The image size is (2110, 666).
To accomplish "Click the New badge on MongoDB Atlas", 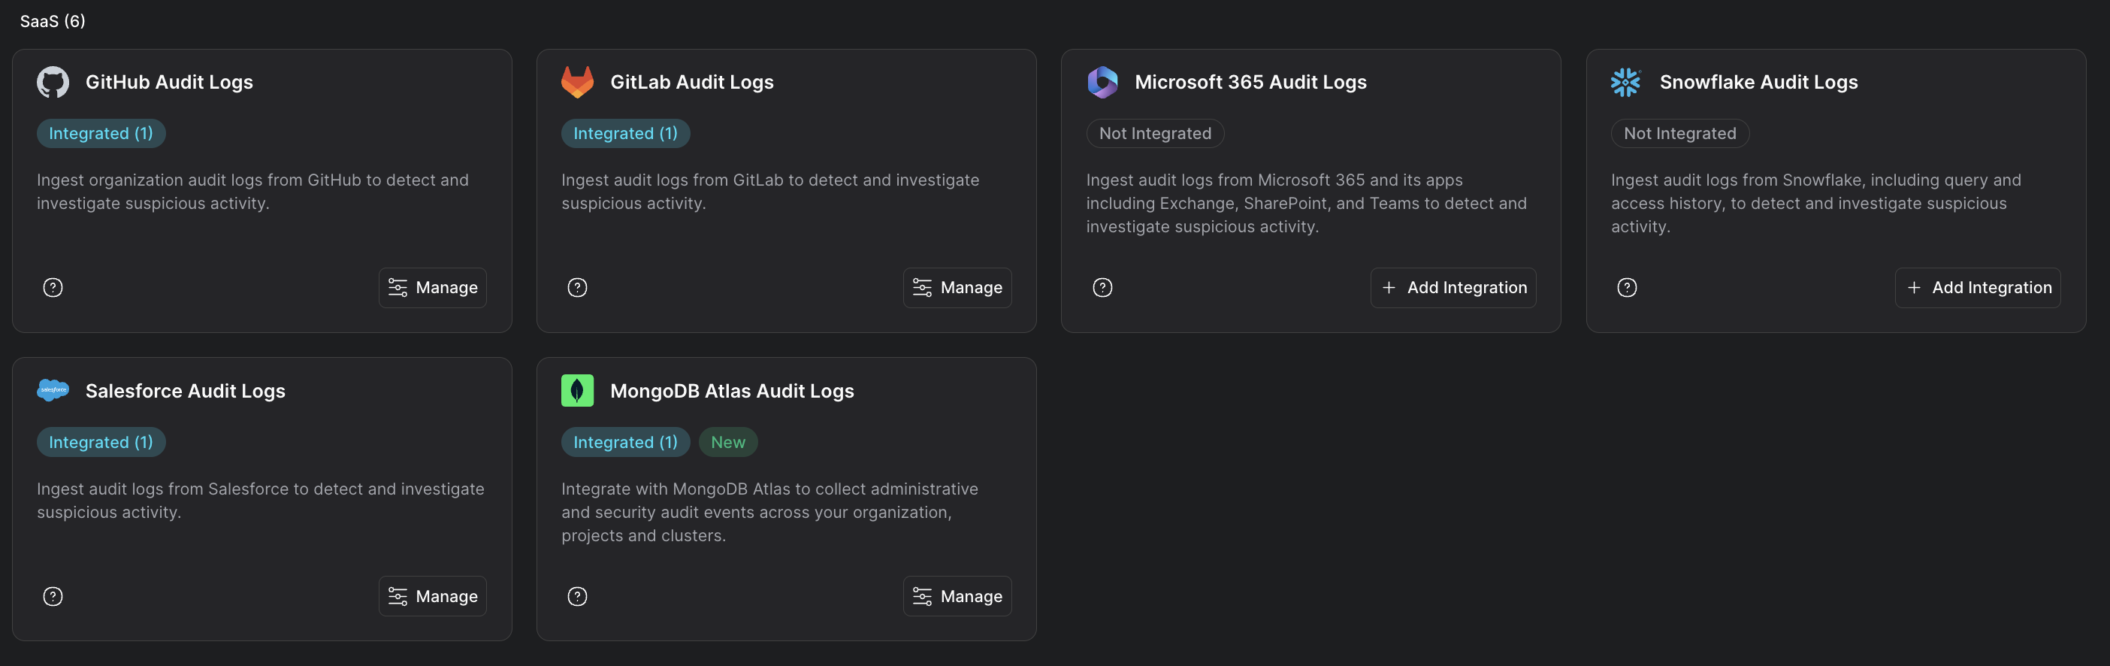I will coord(727,442).
